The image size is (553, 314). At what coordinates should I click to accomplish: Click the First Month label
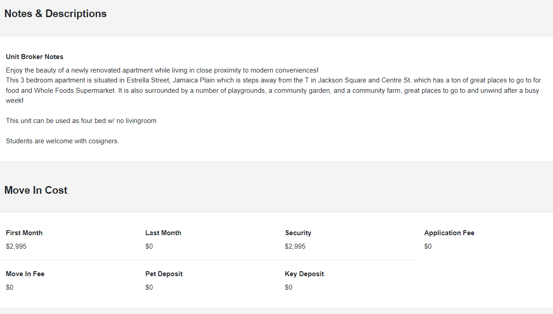click(24, 233)
